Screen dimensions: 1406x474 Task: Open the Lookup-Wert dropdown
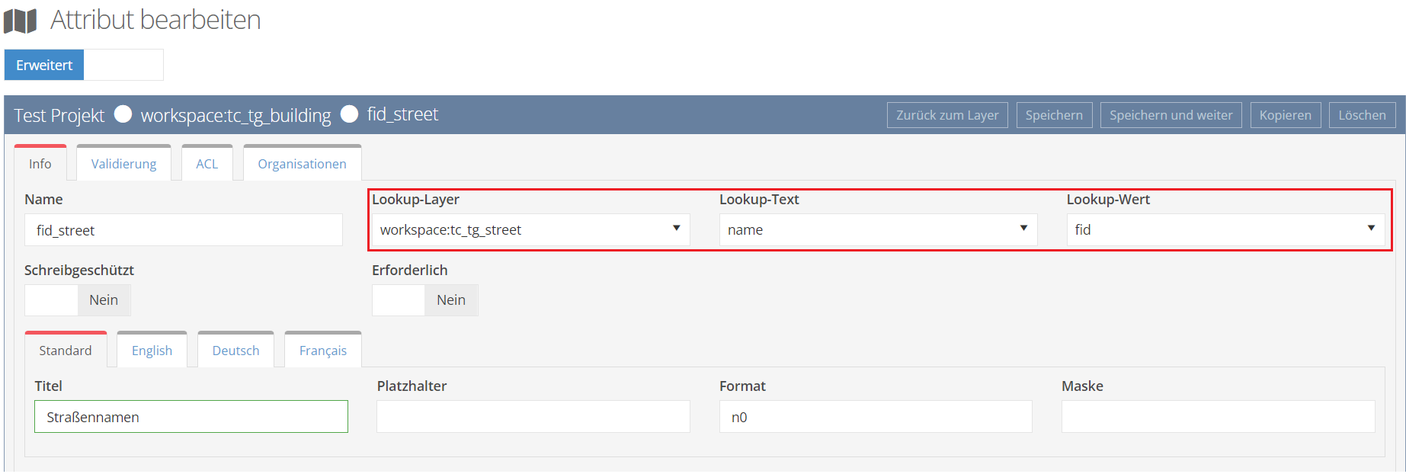click(x=1225, y=230)
